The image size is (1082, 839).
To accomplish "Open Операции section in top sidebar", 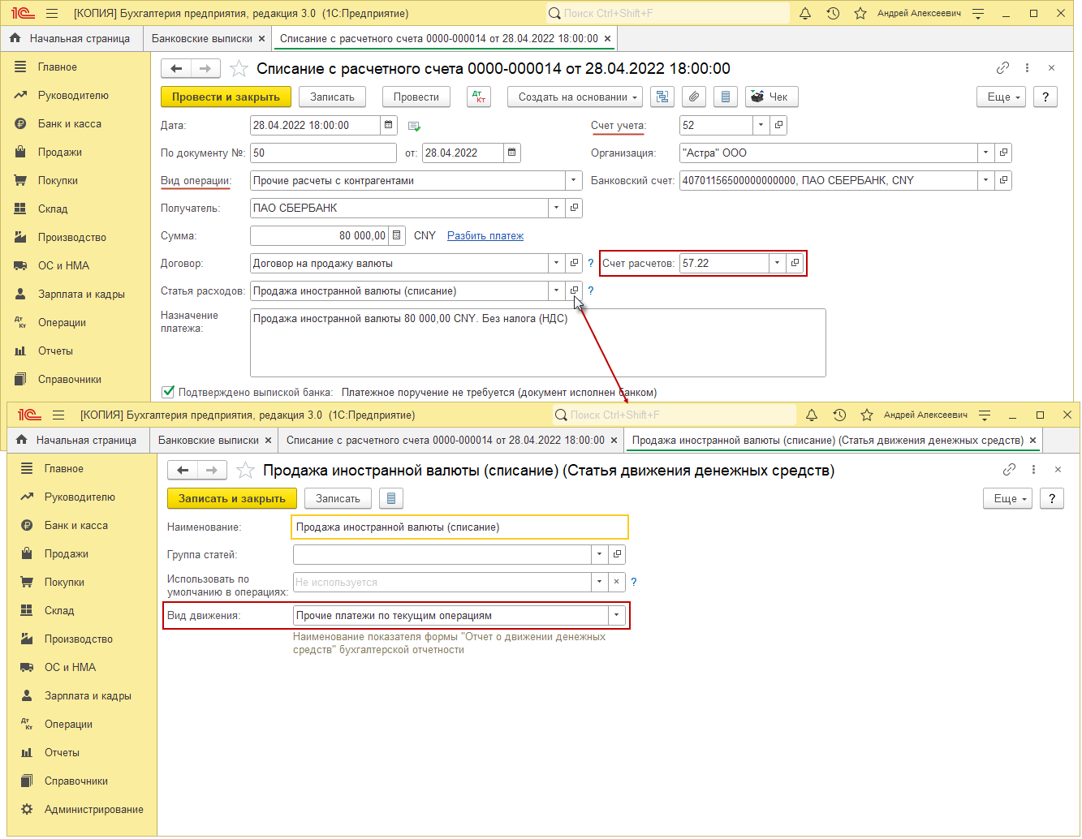I will (62, 322).
